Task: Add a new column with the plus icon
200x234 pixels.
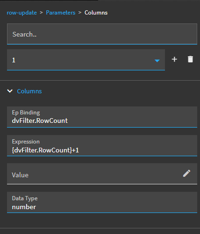Action: pyautogui.click(x=174, y=60)
